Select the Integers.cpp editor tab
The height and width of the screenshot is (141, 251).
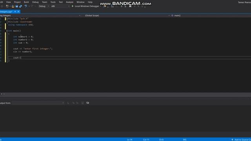coord(6,11)
